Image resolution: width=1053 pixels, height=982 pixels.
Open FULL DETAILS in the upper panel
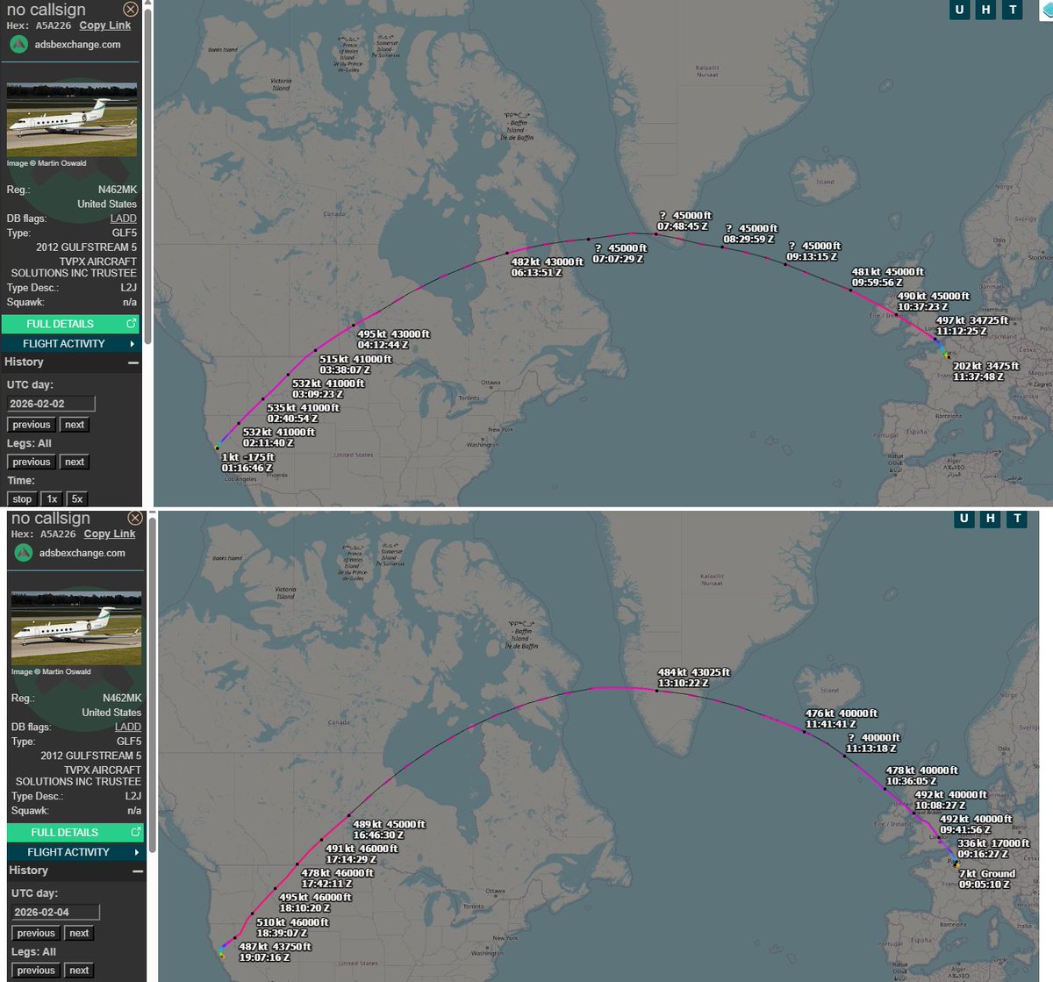(70, 324)
